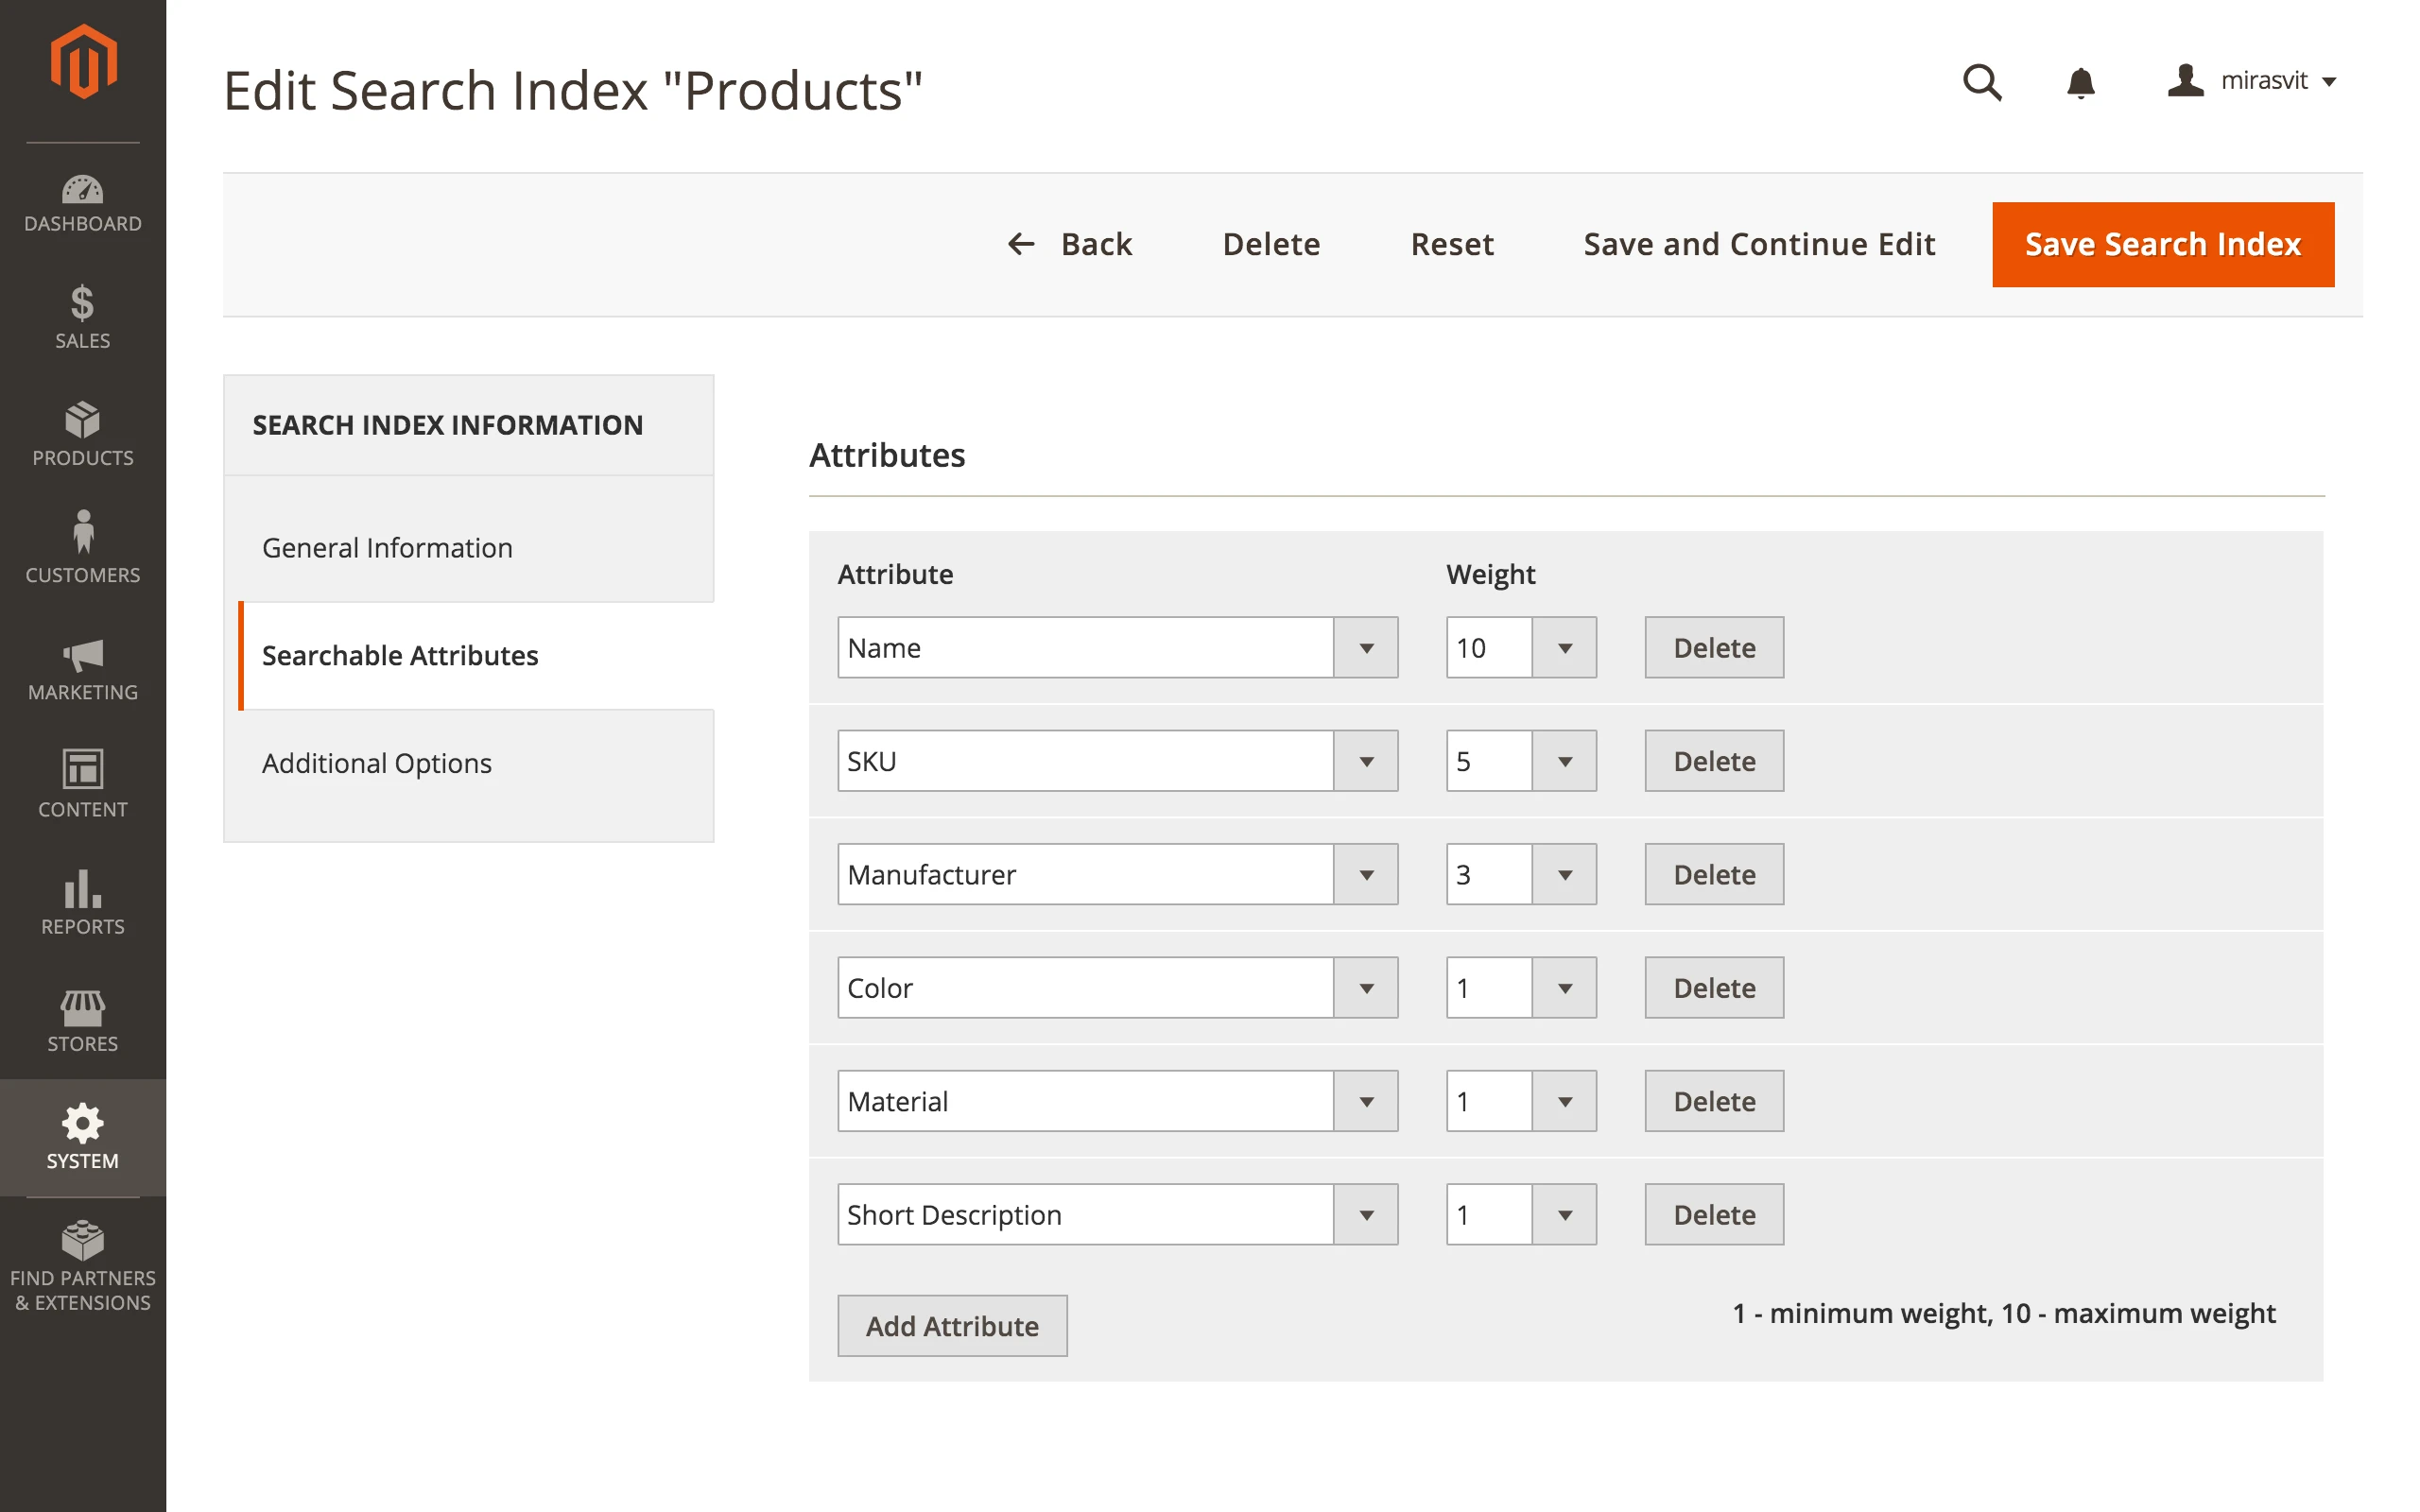This screenshot has width=2420, height=1512.
Task: Click Save Search Index button
Action: 2162,244
